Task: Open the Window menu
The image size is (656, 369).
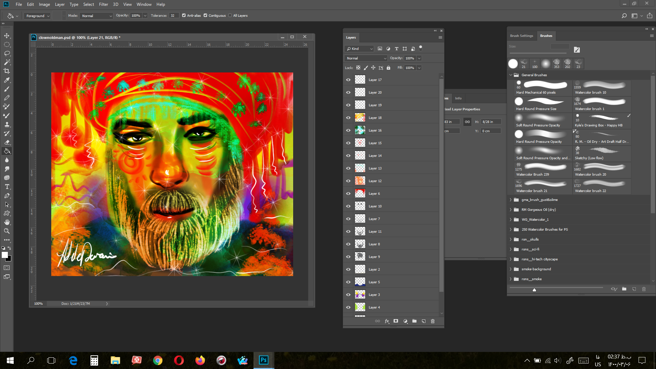Action: point(144,4)
